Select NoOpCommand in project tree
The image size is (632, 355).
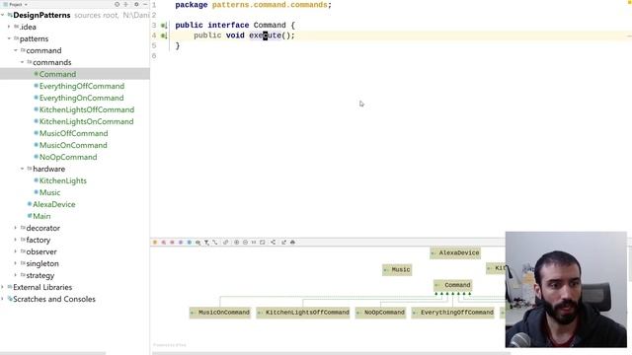(x=68, y=157)
